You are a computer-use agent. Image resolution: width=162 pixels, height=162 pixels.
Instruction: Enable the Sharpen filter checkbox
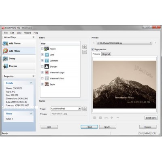(42, 66)
